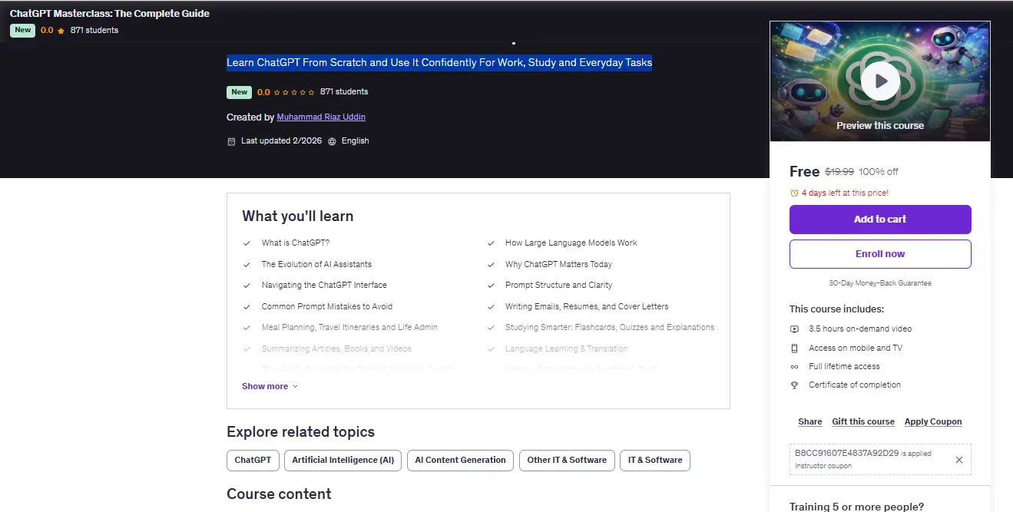1013x512 pixels.
Task: Click 871 students in the sticky header
Action: coord(94,31)
